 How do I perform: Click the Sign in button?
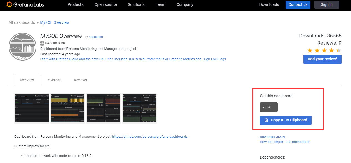(x=327, y=4)
